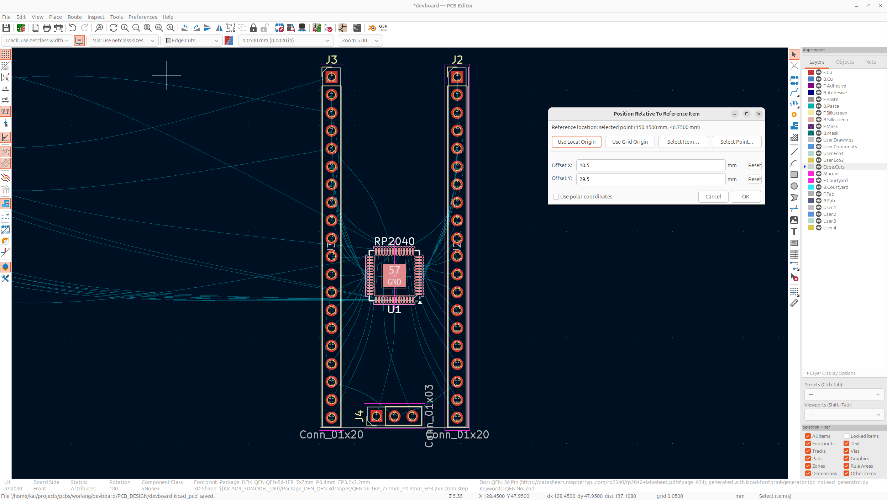Click the Save icon in the toolbar
Viewport: 887px width, 500px height.
coord(6,28)
